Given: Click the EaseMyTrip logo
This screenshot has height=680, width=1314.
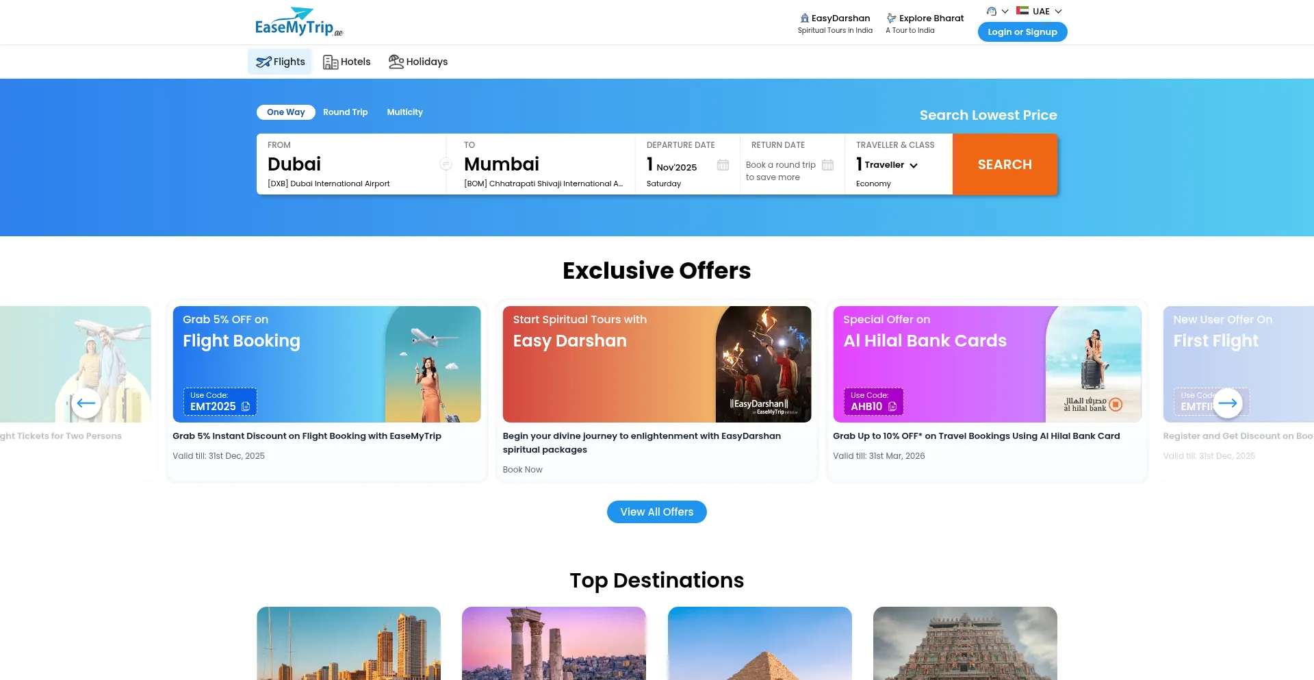Looking at the screenshot, I should click(298, 22).
